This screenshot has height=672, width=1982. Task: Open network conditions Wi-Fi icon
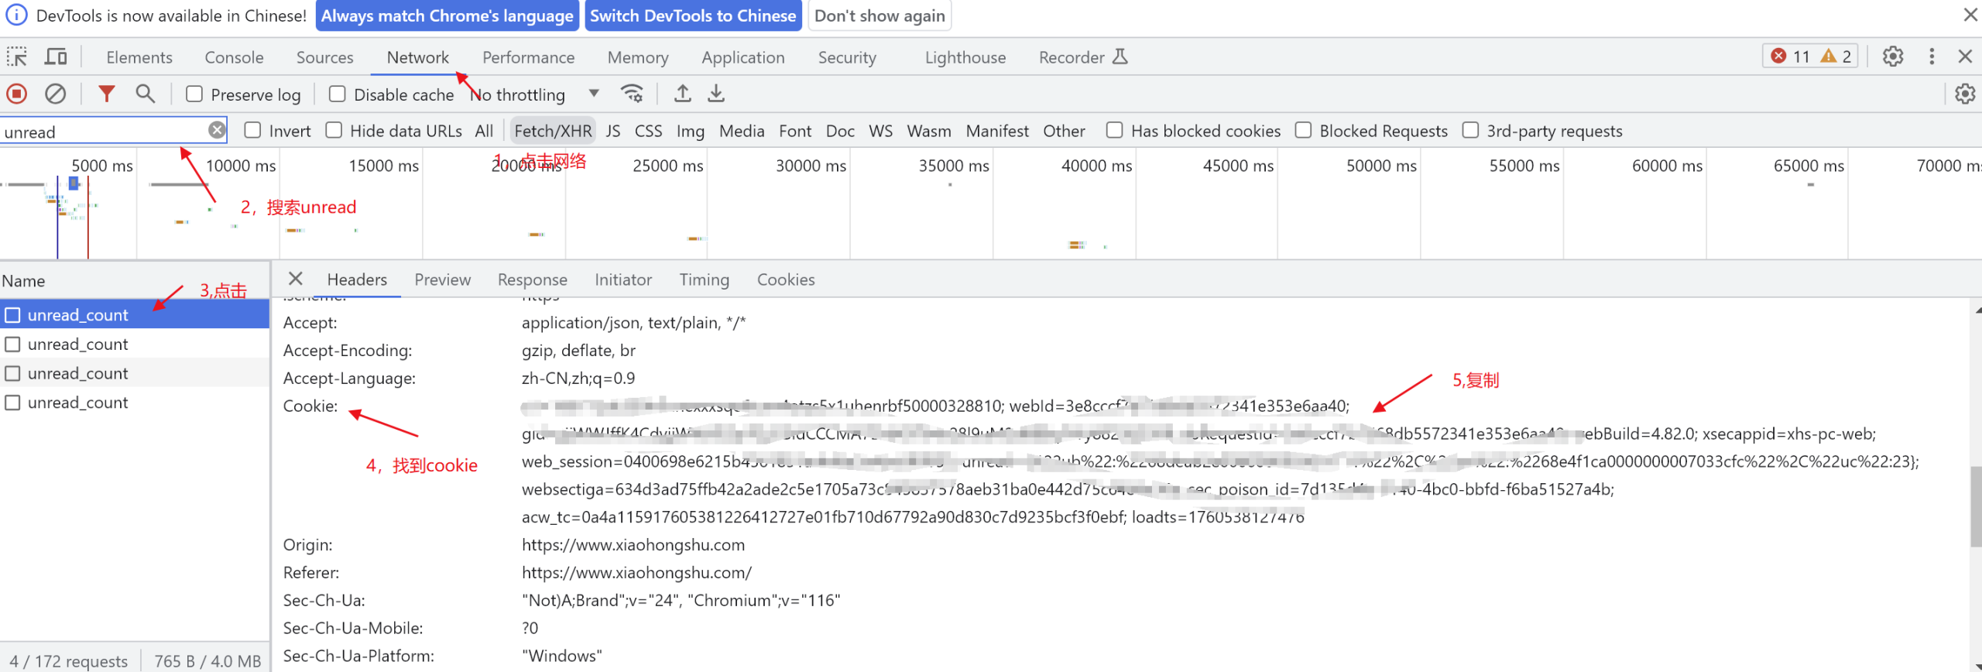(x=632, y=94)
